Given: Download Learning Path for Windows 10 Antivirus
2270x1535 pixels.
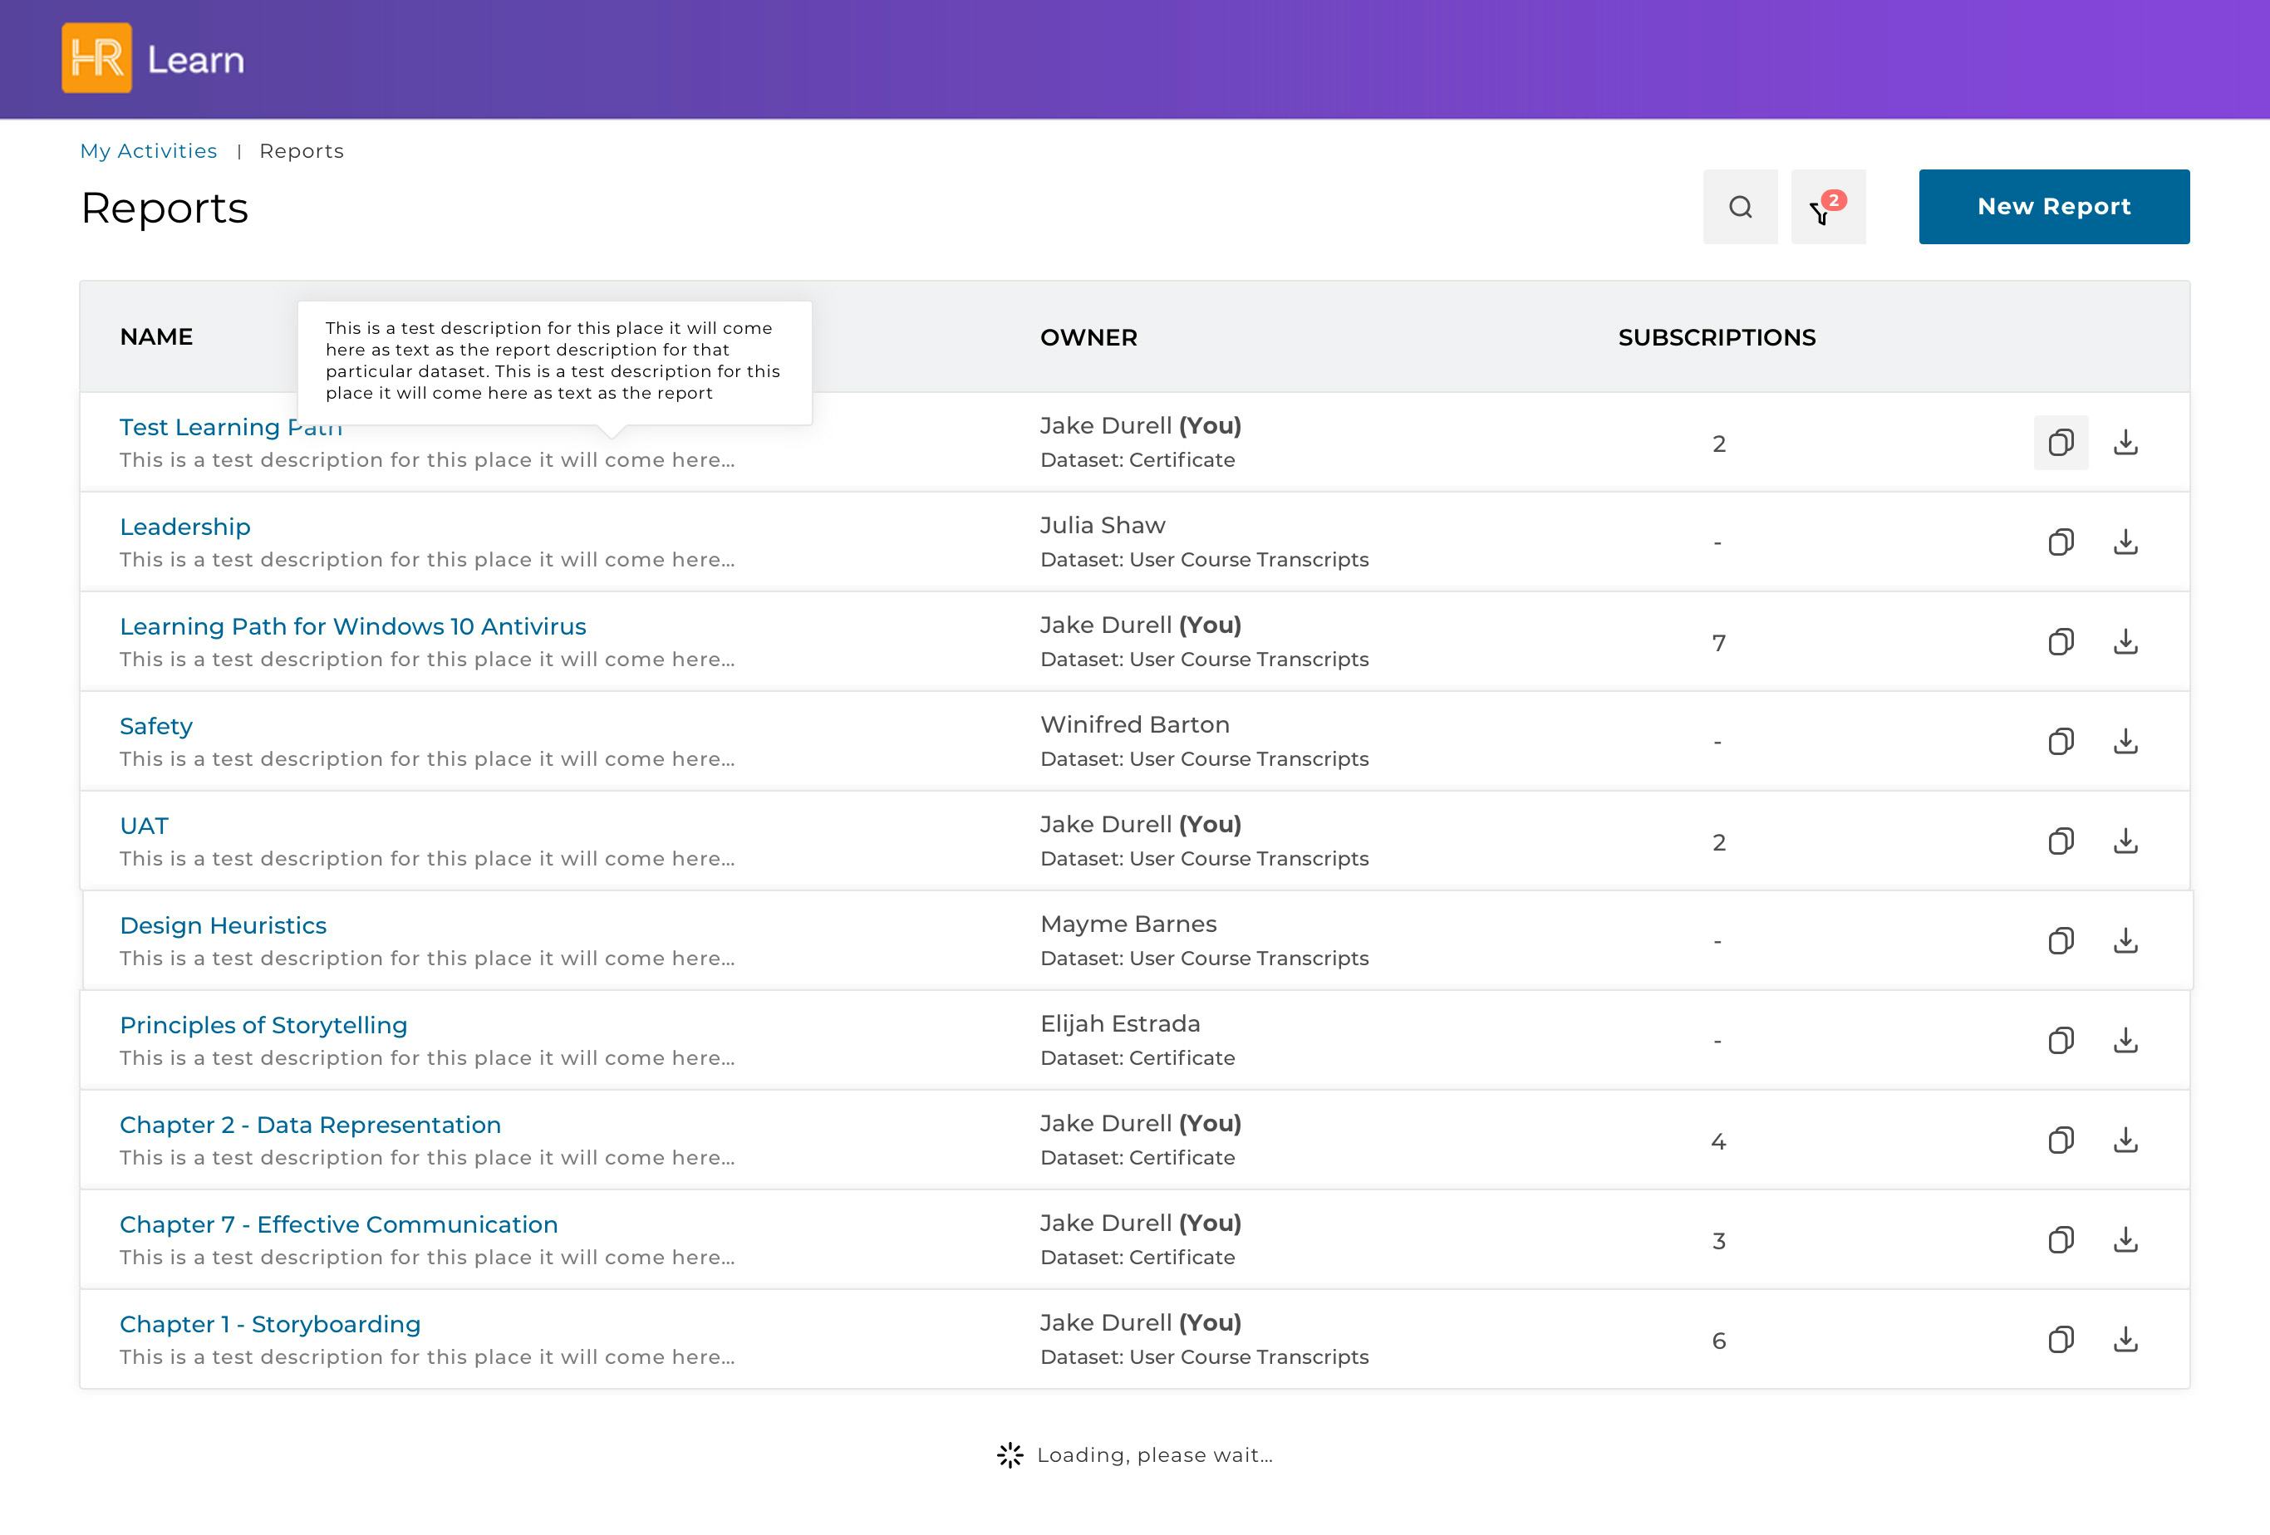Looking at the screenshot, I should pos(2125,641).
